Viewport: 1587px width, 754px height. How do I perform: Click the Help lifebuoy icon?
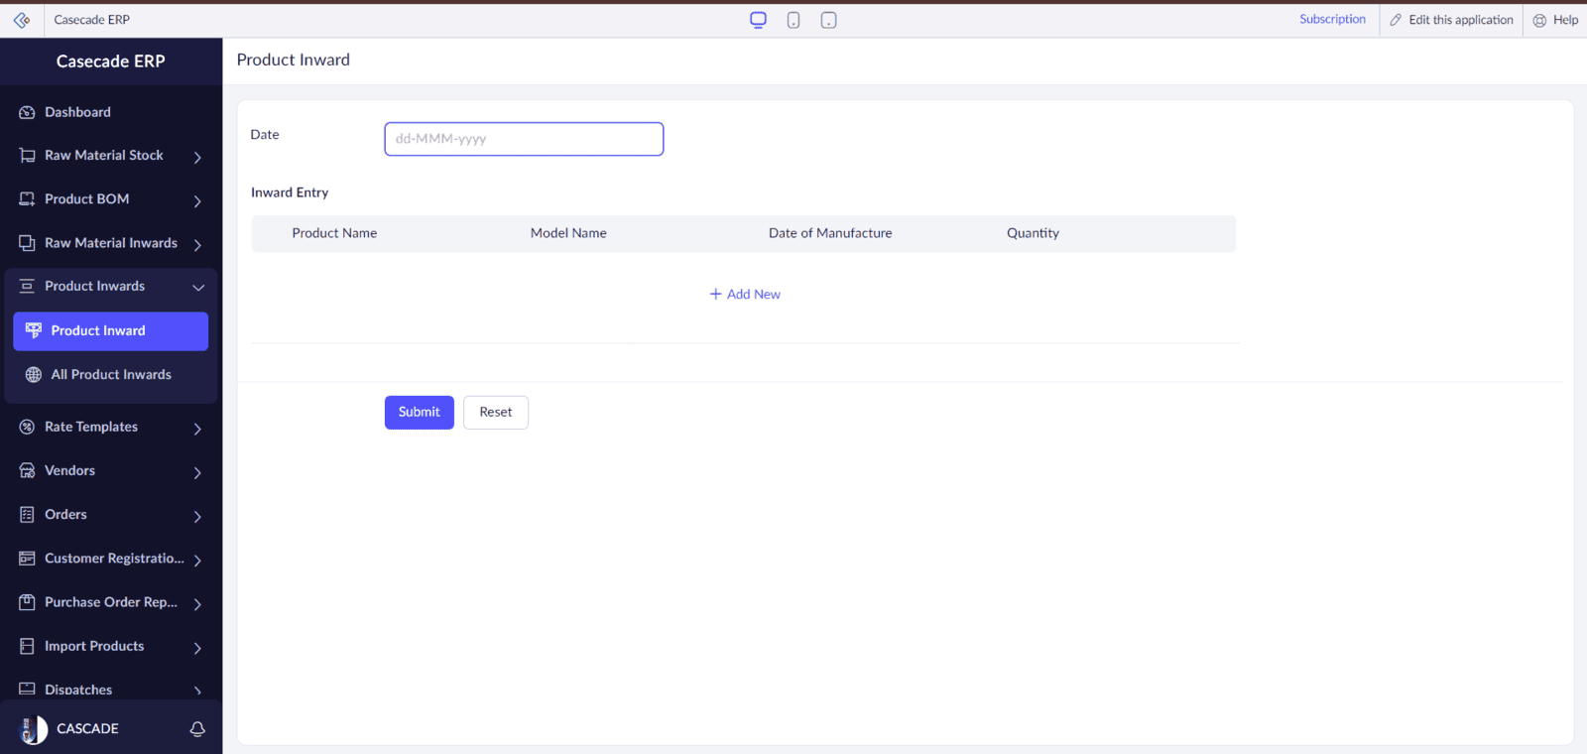[x=1539, y=20]
